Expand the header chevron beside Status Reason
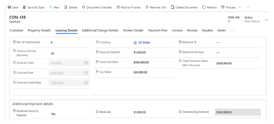 (x=266, y=19)
